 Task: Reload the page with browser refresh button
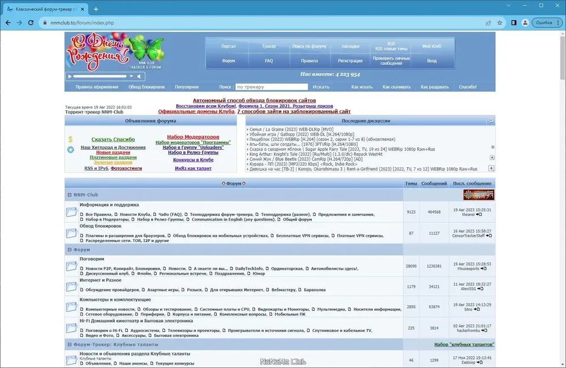[32, 23]
